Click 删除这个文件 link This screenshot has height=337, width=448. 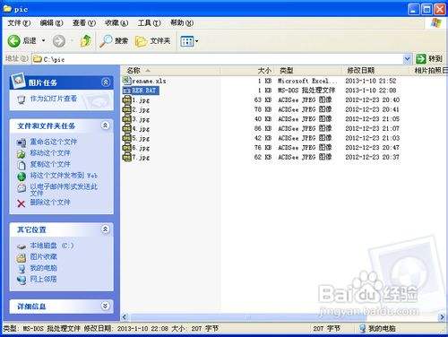(x=50, y=203)
